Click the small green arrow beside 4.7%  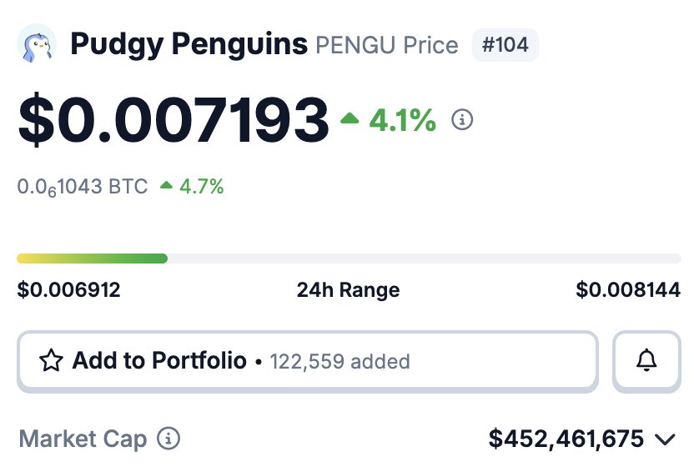[x=167, y=186]
